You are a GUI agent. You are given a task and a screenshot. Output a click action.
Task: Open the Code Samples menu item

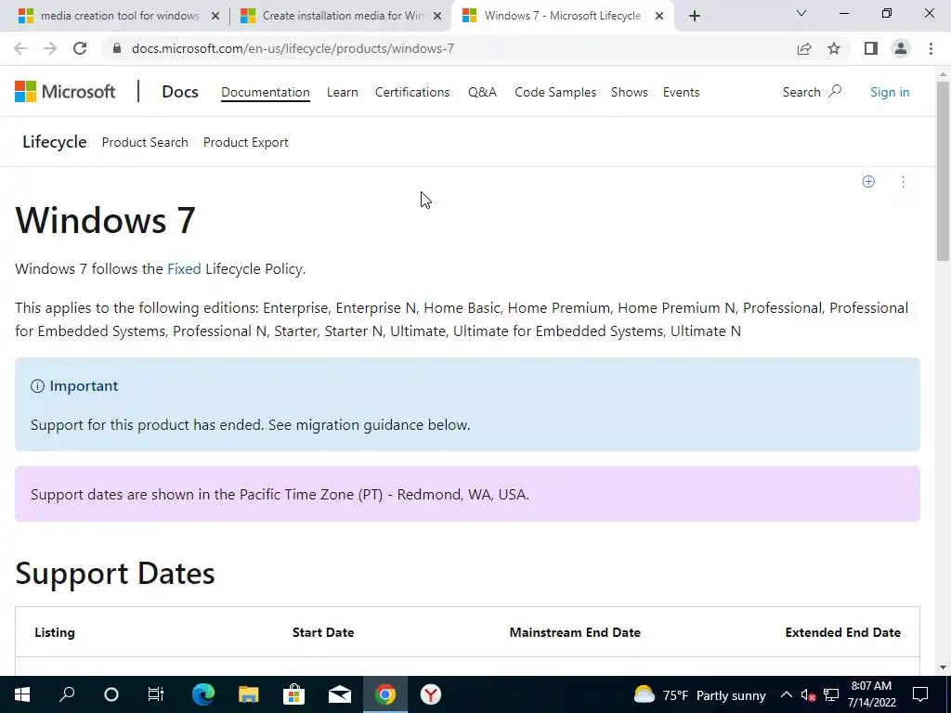pyautogui.click(x=555, y=92)
